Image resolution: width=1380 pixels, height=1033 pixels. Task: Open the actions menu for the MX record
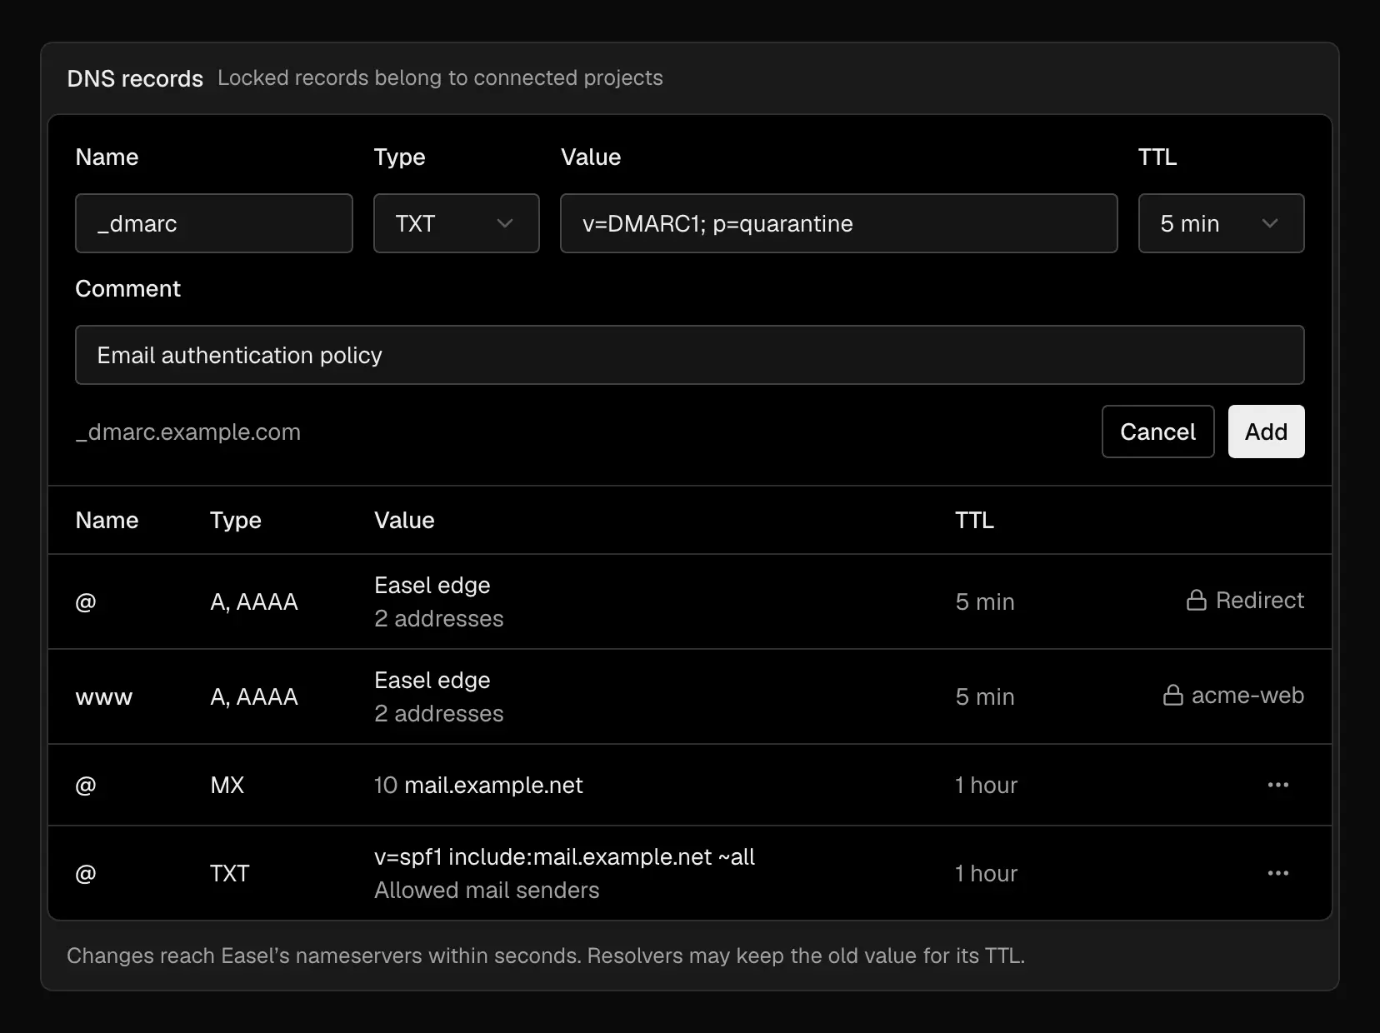coord(1277,785)
